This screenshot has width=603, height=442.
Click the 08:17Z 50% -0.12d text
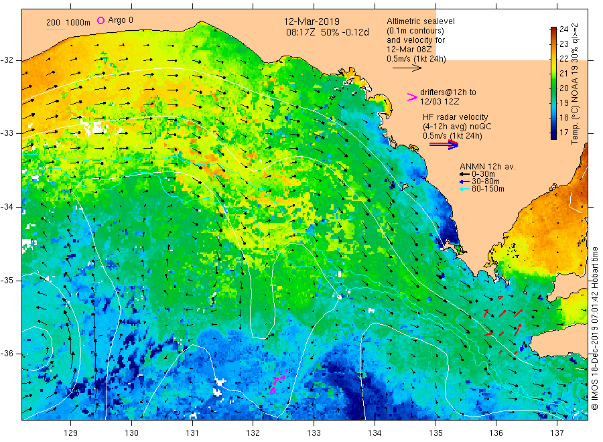(327, 32)
